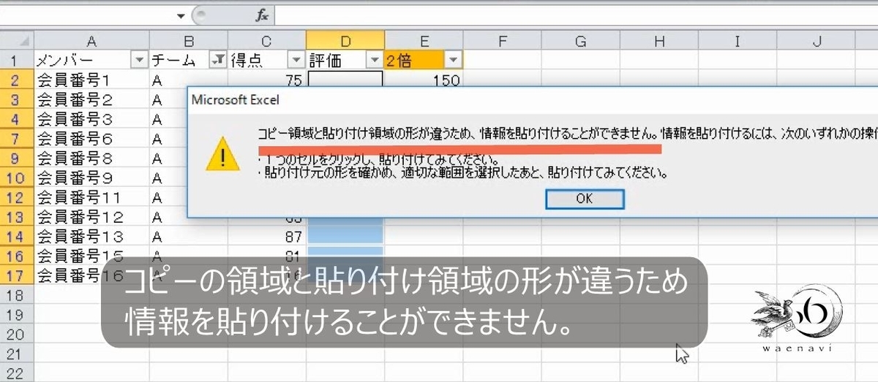
Task: Select row 3 header
Action: click(x=17, y=99)
